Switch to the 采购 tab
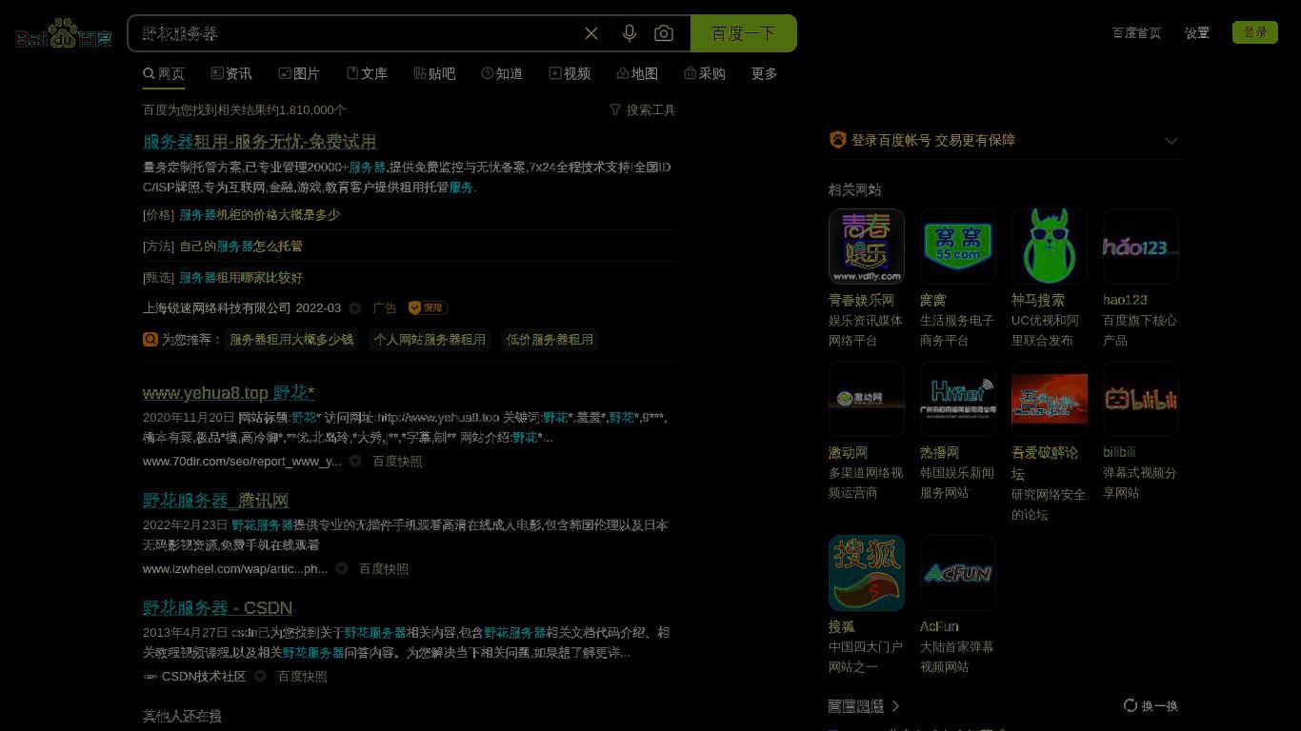 point(705,73)
